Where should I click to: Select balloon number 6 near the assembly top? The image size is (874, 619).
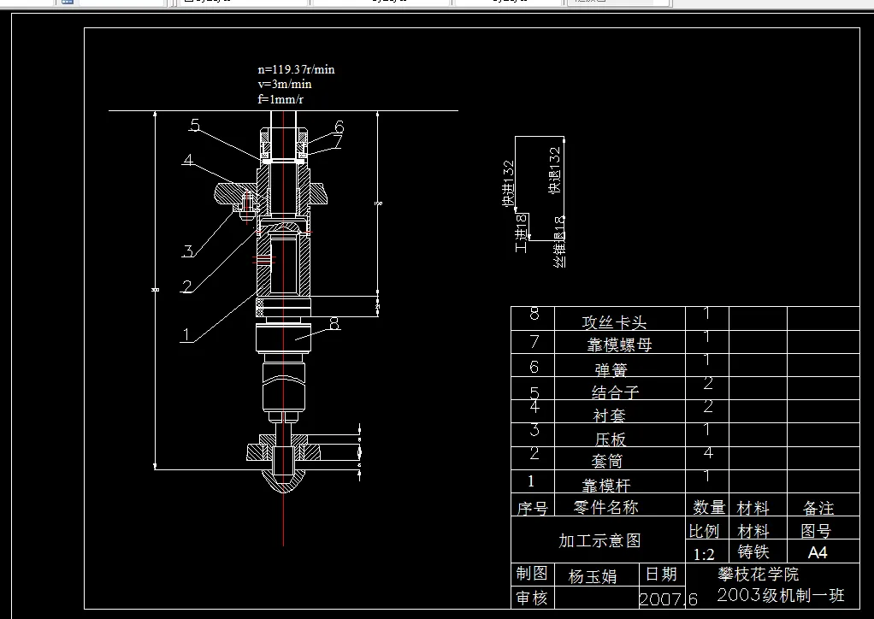pos(339,127)
